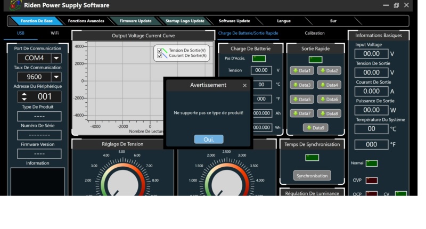Toggle the Pas D'Accès green indicator
Viewport: 426px width, 229px height.
click(259, 59)
